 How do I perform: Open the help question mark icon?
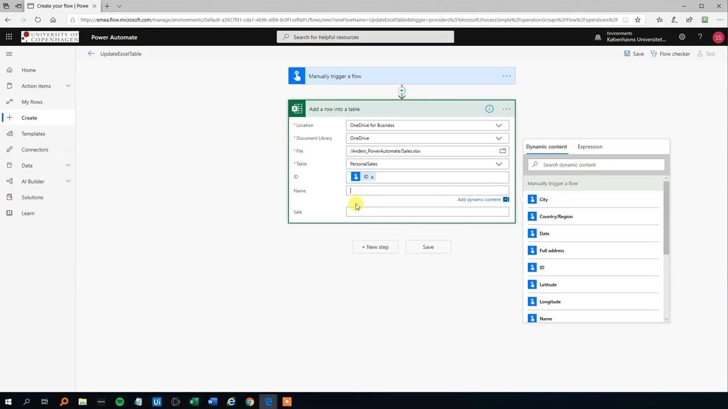point(700,37)
